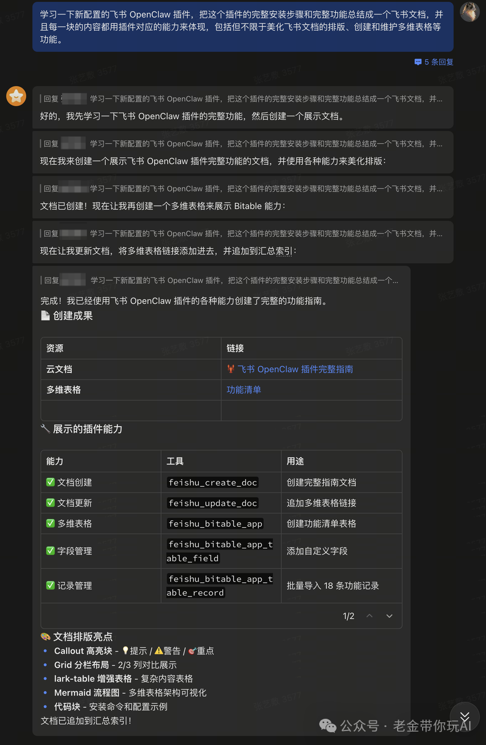Click the 展示的插件能力 heading

click(81, 429)
